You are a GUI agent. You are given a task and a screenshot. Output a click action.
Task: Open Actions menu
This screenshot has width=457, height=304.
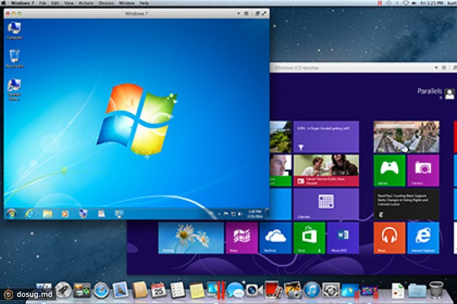[x=86, y=3]
